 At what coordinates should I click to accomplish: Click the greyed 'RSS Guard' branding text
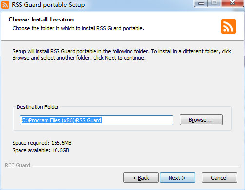click(18, 165)
